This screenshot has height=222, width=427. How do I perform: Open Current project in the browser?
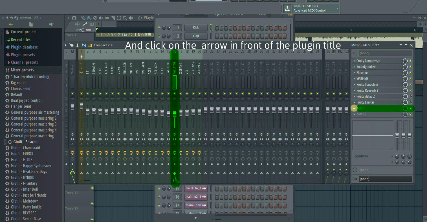click(x=24, y=32)
